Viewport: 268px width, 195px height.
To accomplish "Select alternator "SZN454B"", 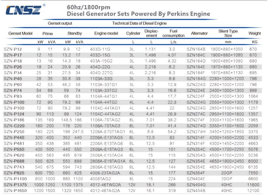I will pyautogui.click(x=196, y=191).
